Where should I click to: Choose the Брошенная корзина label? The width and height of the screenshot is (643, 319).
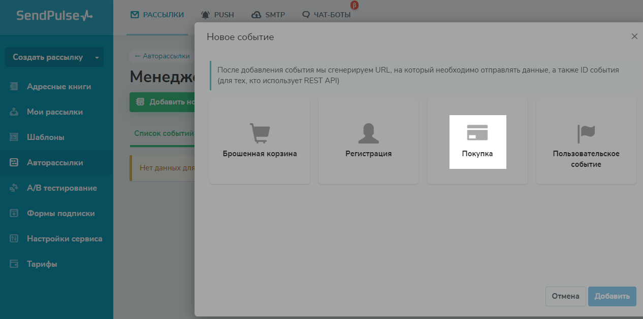pyautogui.click(x=260, y=154)
